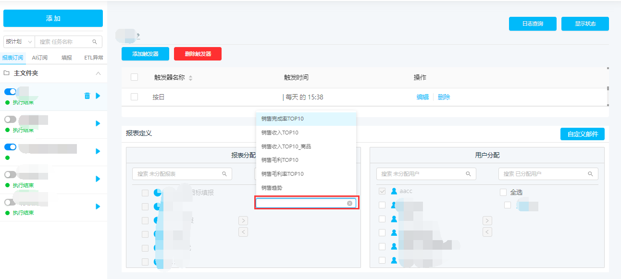Click red 删除触发器 button
621x279 pixels.
(198, 54)
